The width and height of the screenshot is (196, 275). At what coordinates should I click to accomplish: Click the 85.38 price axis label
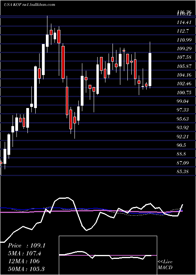click(x=183, y=172)
